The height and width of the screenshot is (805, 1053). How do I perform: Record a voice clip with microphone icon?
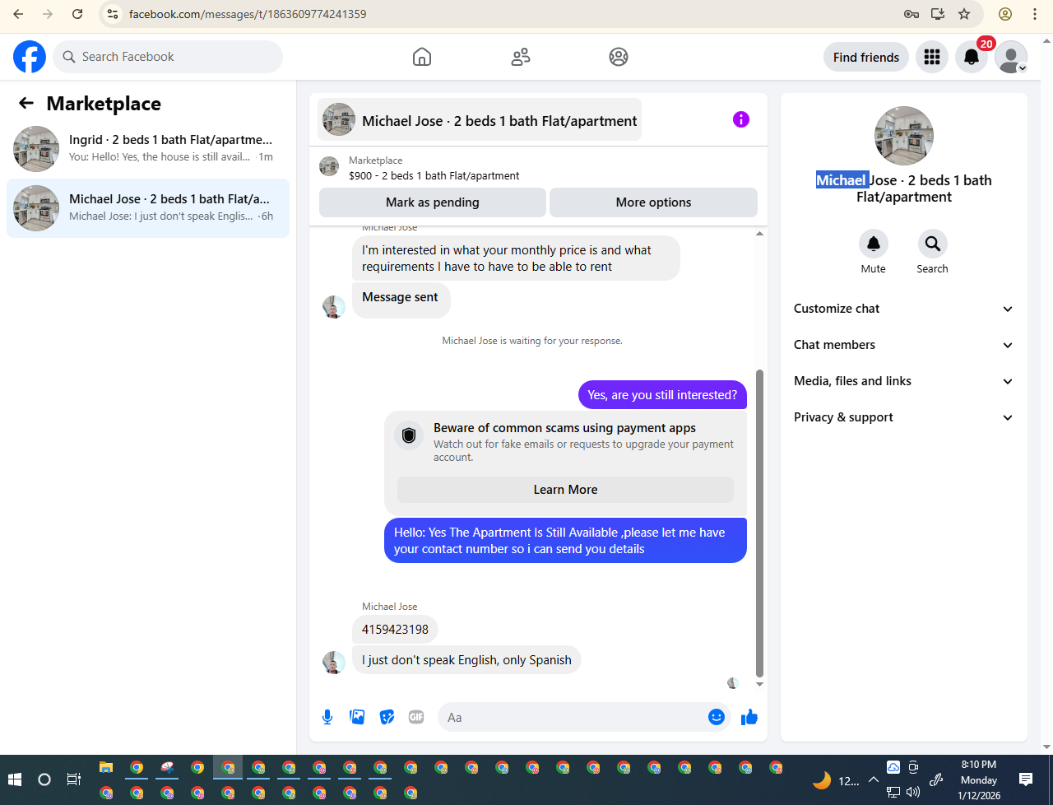point(327,717)
